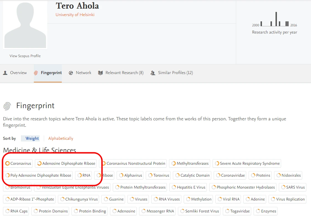
Task: Open the University of Helsinki link
Action: pyautogui.click(x=75, y=15)
